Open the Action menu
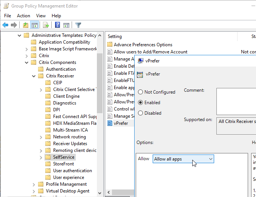Screen dimensions: 256x197 pyautogui.click(x=23, y=16)
